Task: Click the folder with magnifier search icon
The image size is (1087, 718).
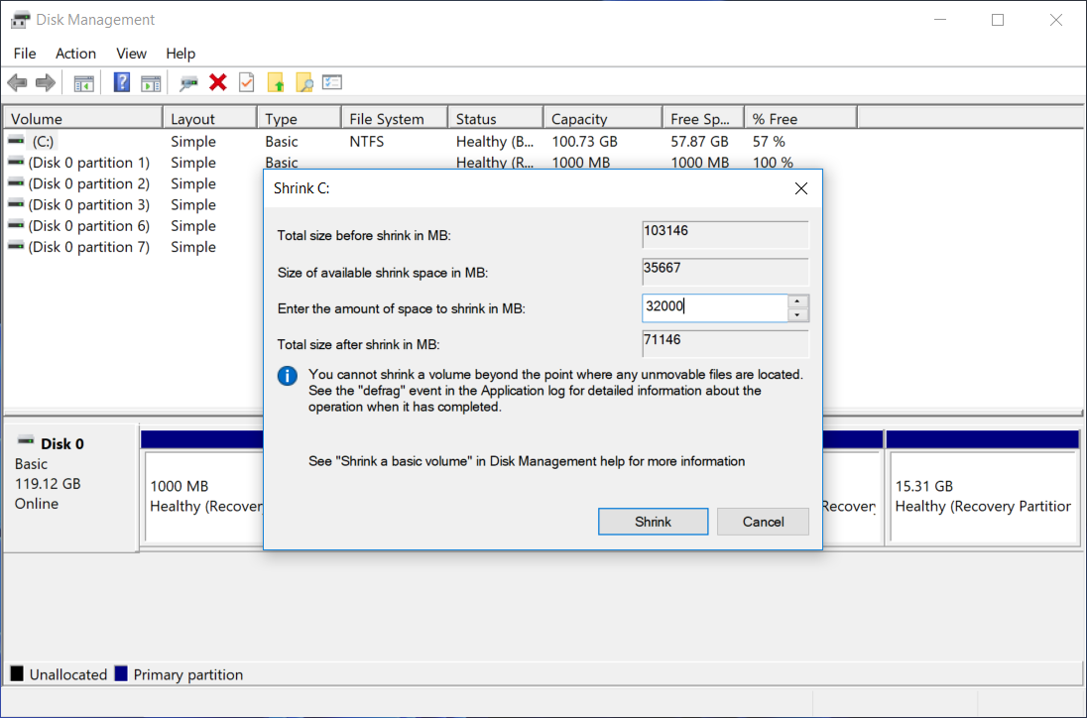Action: tap(304, 82)
